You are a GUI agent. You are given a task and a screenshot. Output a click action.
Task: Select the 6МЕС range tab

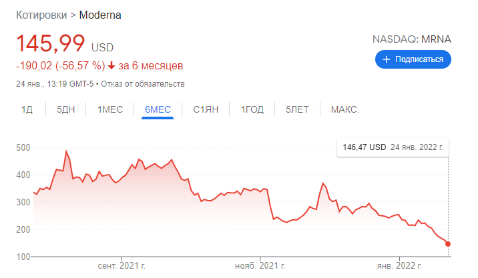point(158,110)
